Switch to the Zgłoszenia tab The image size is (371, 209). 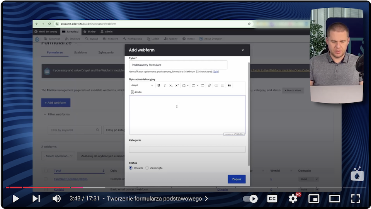pos(106,53)
